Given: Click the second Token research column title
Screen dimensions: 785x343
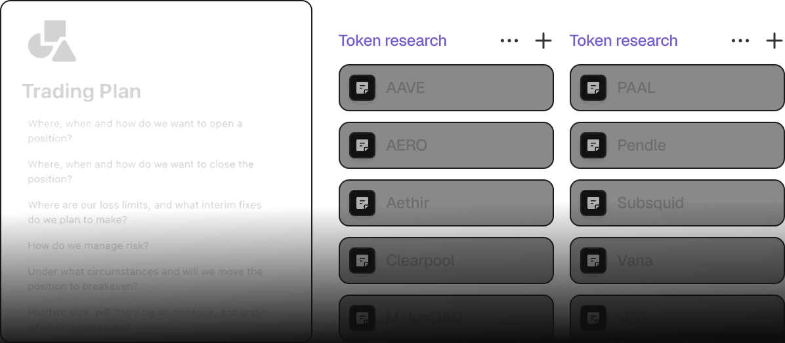Looking at the screenshot, I should tap(624, 41).
